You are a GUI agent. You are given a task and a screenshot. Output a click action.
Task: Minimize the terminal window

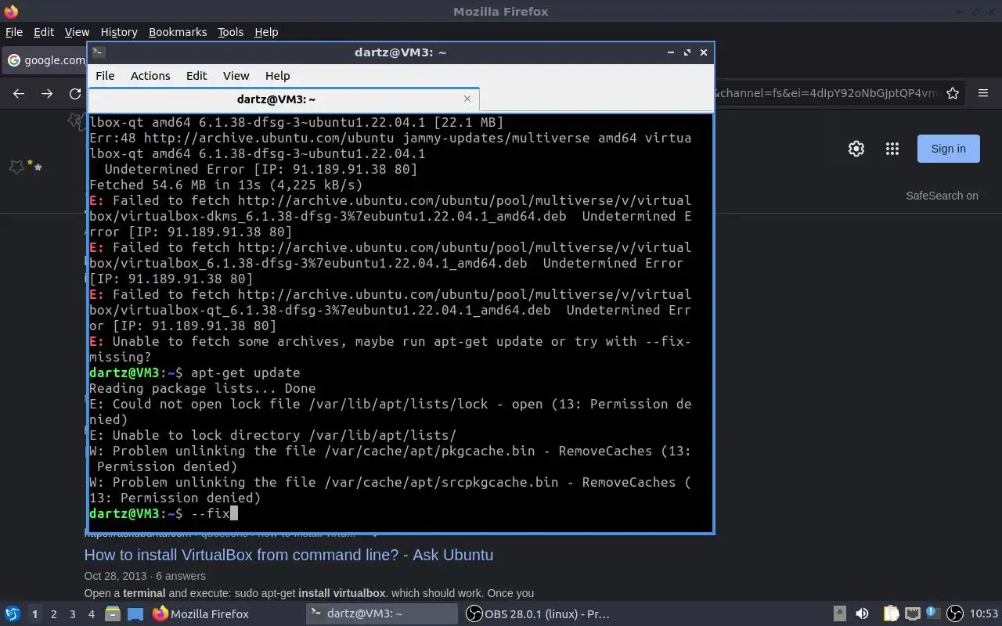tap(671, 52)
